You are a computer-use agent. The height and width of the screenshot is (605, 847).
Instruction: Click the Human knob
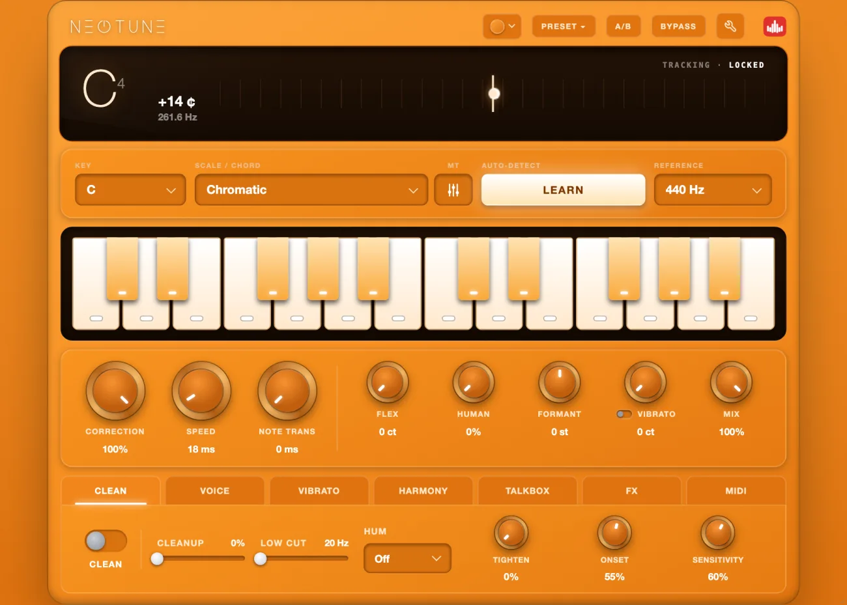pyautogui.click(x=474, y=382)
